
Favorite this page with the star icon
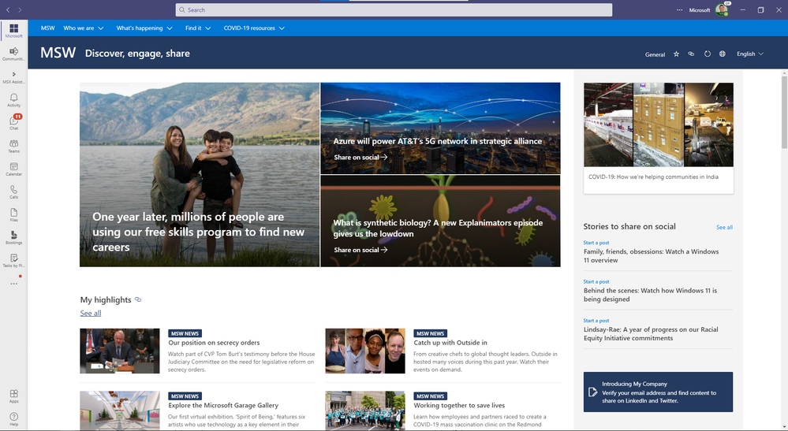point(676,54)
